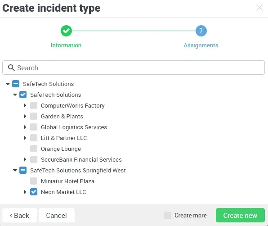Select the ComputerWorks Factory label
The image size is (268, 226).
73,105
